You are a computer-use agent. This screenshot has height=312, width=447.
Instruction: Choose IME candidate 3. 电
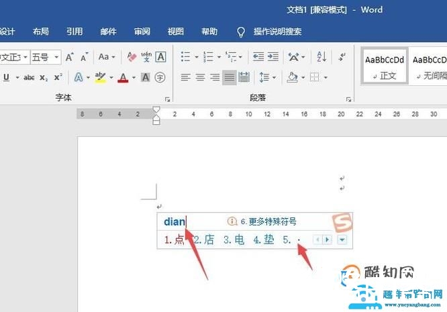[234, 240]
